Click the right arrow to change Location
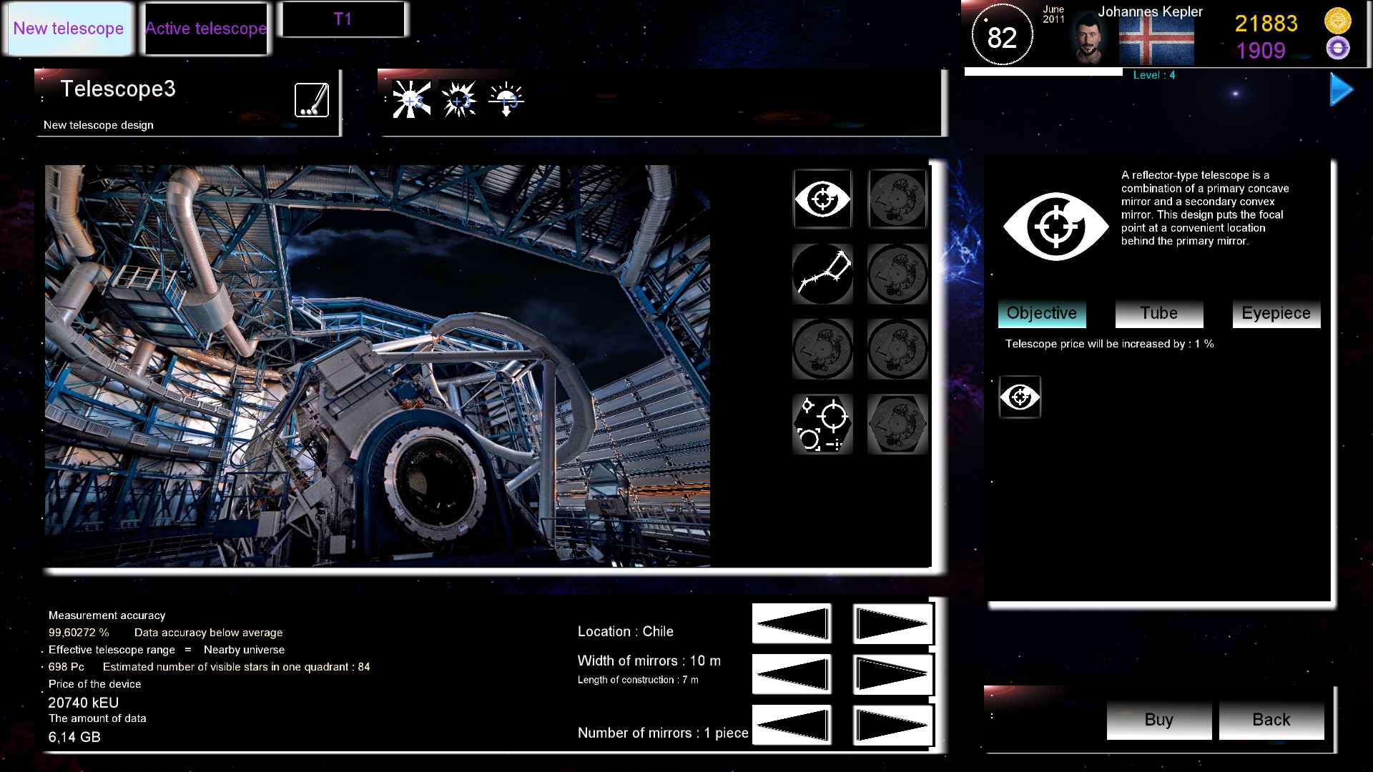Image resolution: width=1373 pixels, height=772 pixels. coord(892,623)
